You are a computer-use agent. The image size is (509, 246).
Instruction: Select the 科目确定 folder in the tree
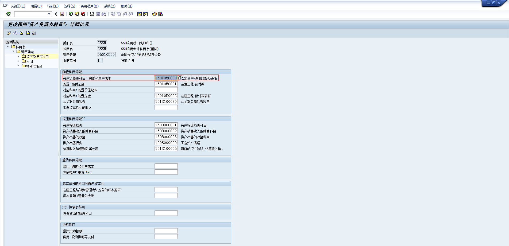pos(27,52)
